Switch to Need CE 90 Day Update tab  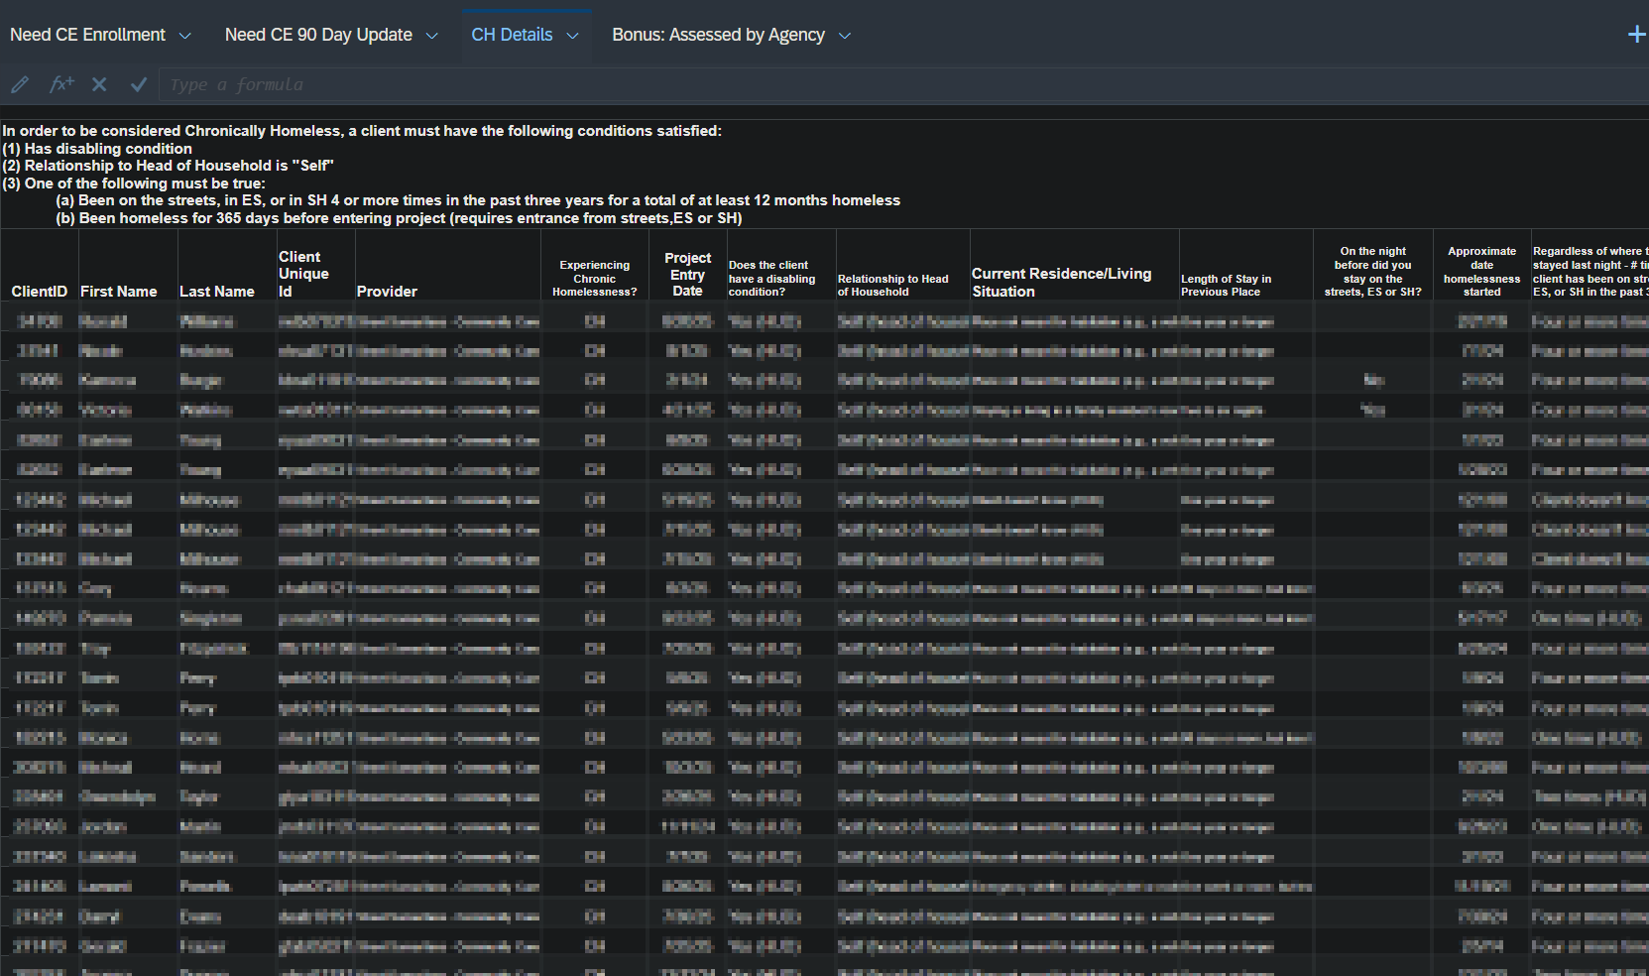click(x=318, y=35)
